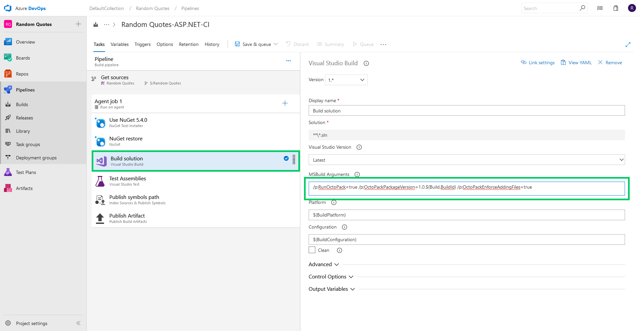Open Boards from the sidebar
The image size is (640, 331).
coord(23,58)
